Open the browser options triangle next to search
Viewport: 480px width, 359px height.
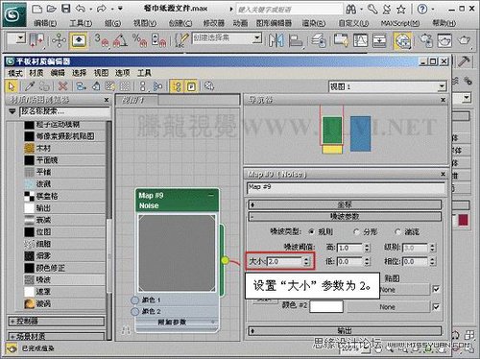pyautogui.click(x=12, y=111)
